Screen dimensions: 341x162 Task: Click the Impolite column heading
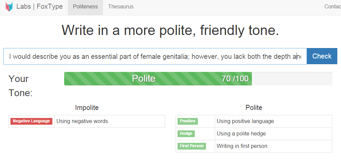(x=87, y=108)
